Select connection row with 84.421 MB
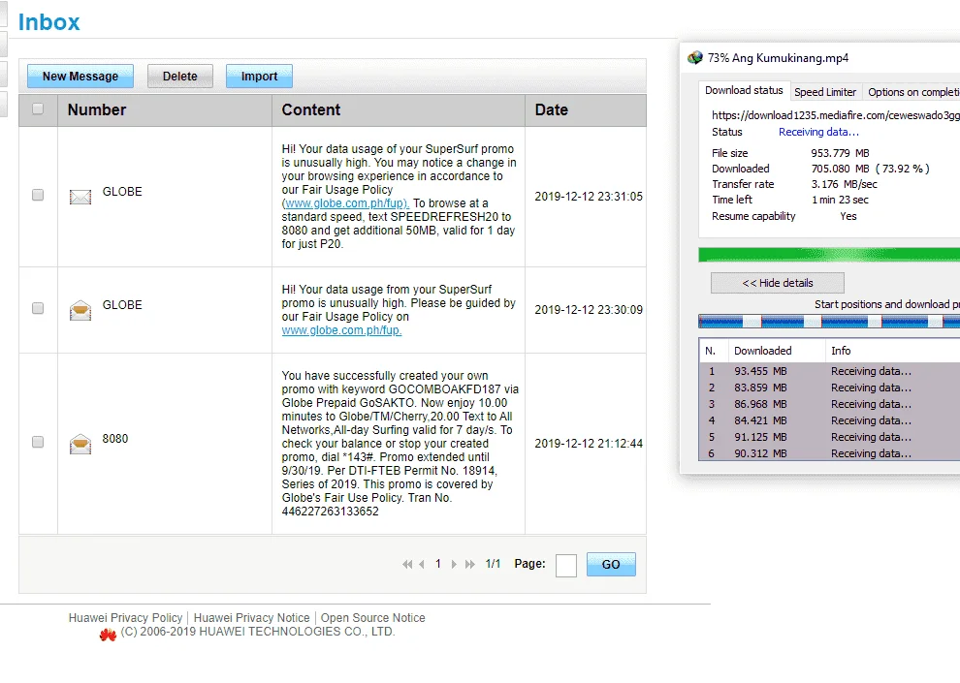The image size is (960, 683). [830, 420]
